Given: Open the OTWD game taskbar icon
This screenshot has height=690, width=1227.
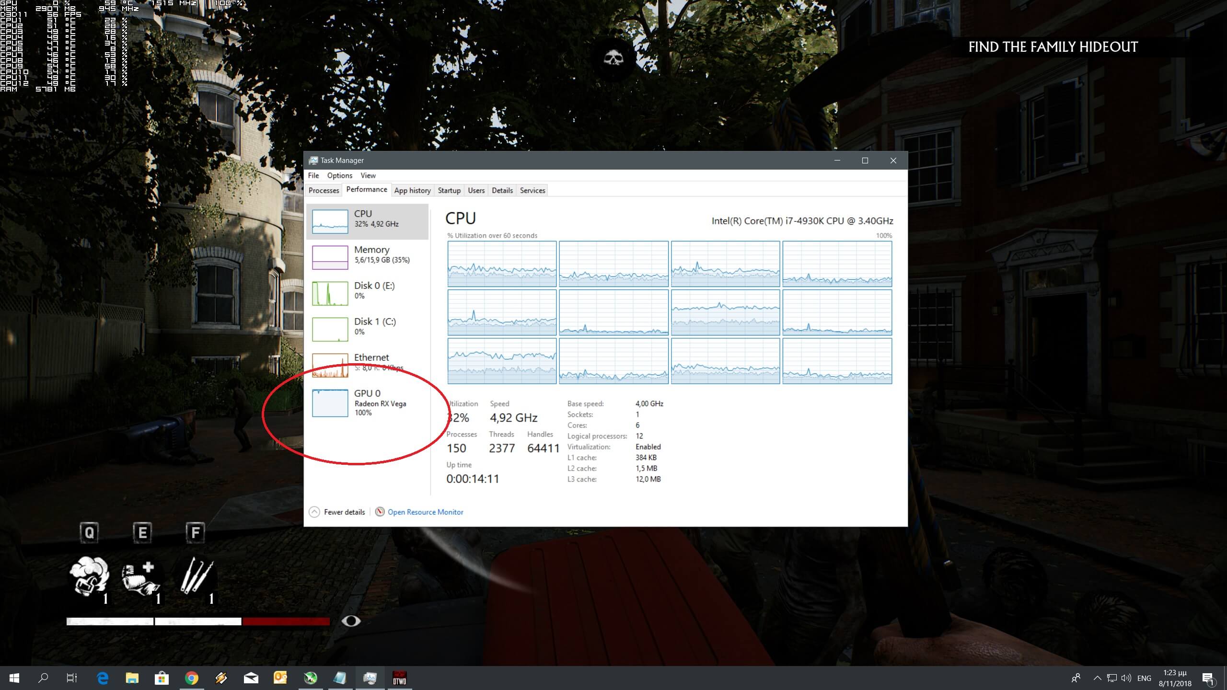Looking at the screenshot, I should pyautogui.click(x=399, y=678).
